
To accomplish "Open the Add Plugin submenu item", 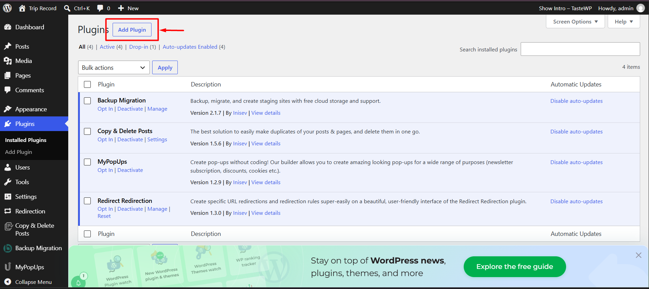I will coord(18,152).
